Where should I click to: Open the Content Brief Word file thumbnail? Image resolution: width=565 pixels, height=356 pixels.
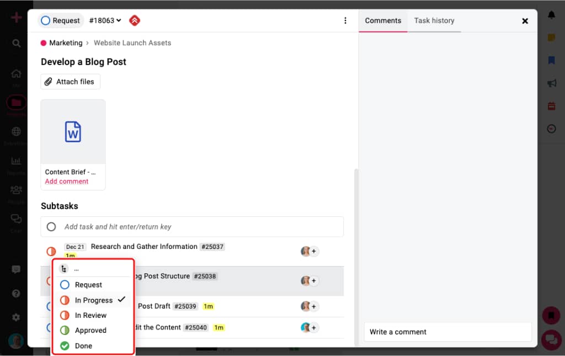click(73, 132)
